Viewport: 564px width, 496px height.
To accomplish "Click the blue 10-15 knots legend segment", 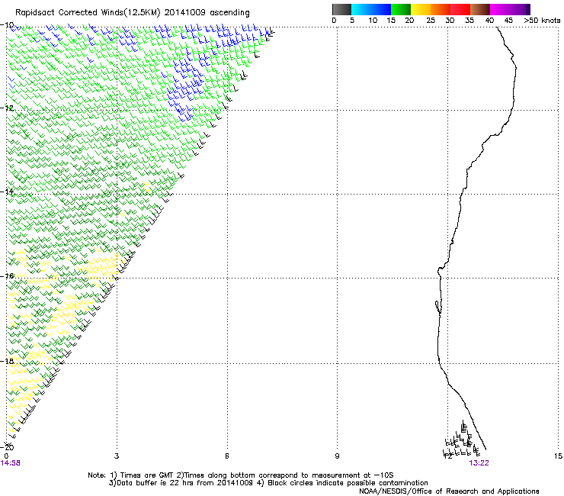I will 381,9.
